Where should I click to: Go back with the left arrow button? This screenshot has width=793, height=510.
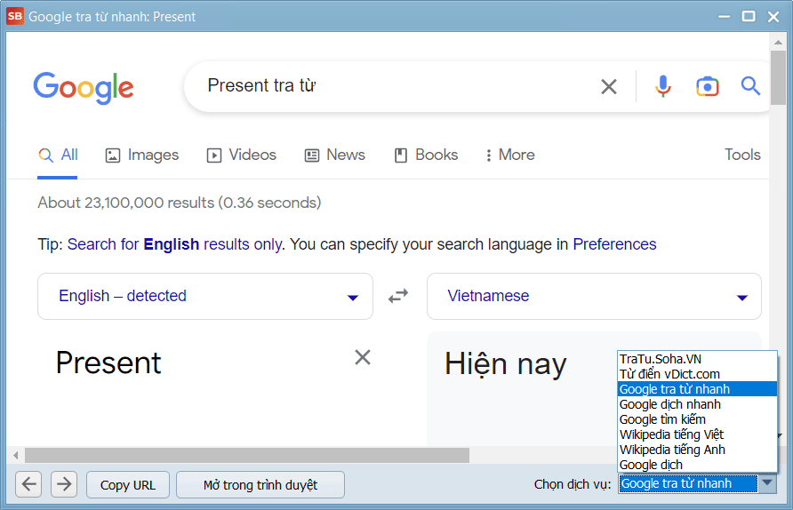click(28, 484)
